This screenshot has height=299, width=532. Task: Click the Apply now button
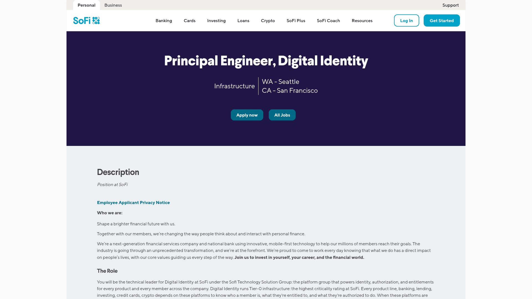[247, 115]
